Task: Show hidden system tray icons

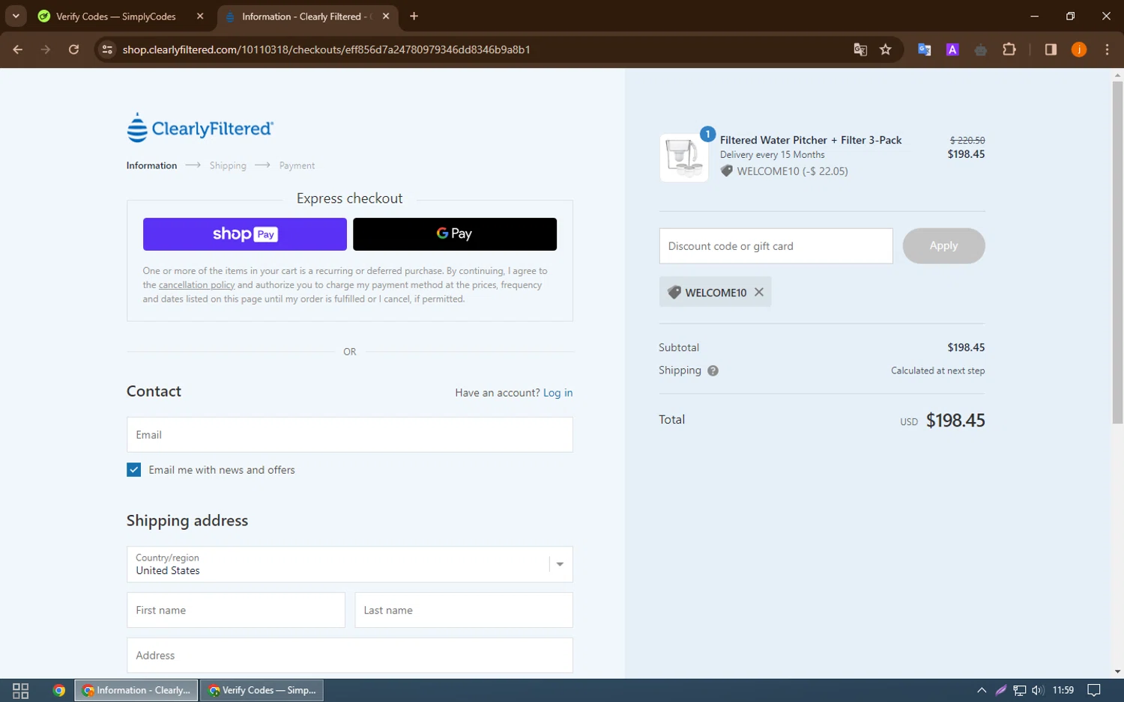Action: tap(982, 690)
